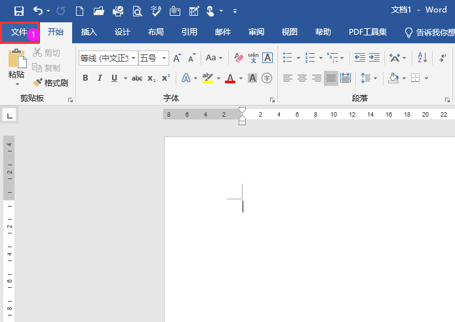Toggle Italic formatting
The width and height of the screenshot is (455, 322).
pyautogui.click(x=100, y=79)
